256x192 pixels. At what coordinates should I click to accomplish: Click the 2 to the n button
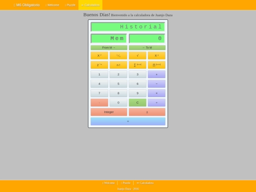coord(99,65)
